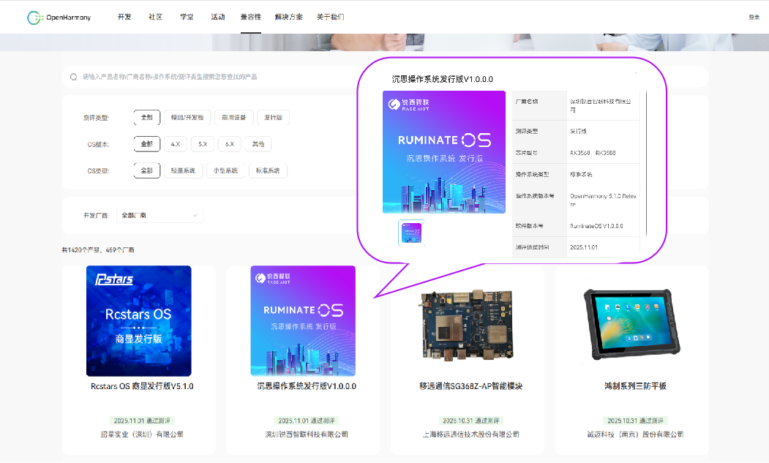Viewport: 769px width, 463px height.
Task: Switch to the 兼容性 nav tab
Action: coord(250,17)
